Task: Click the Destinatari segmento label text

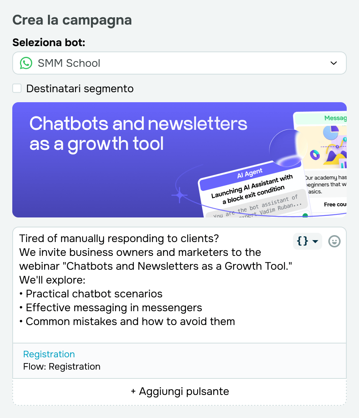Action: [80, 89]
